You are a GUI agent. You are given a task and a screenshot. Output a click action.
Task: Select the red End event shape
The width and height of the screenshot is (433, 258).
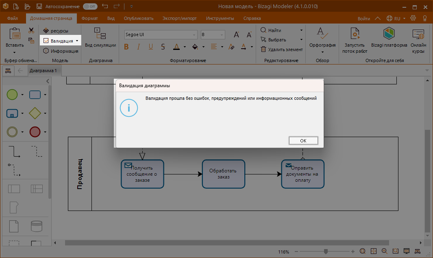point(36,132)
